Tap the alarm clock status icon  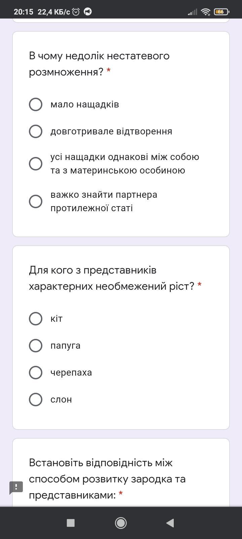pos(76,12)
